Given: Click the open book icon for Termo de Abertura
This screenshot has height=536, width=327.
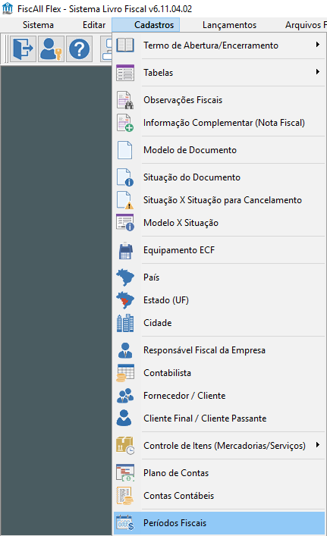Looking at the screenshot, I should click(x=125, y=45).
